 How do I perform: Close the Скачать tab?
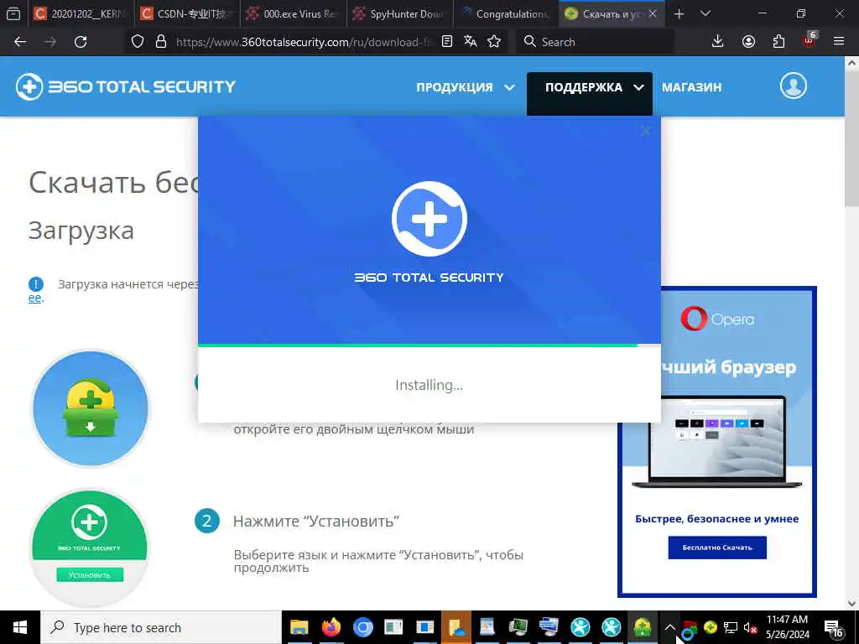point(653,14)
